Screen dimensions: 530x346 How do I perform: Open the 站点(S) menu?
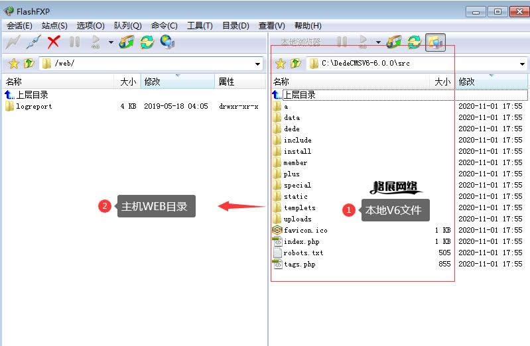click(x=54, y=25)
